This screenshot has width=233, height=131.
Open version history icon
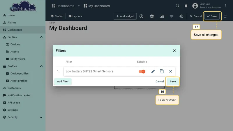[181, 16]
